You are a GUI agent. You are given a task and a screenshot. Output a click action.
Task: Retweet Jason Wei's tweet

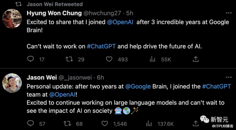[67, 124]
